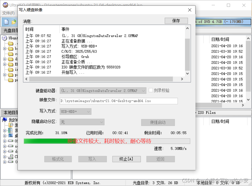252x186 pixels.
Task: Click the 保存 button
Action: (x=176, y=21)
